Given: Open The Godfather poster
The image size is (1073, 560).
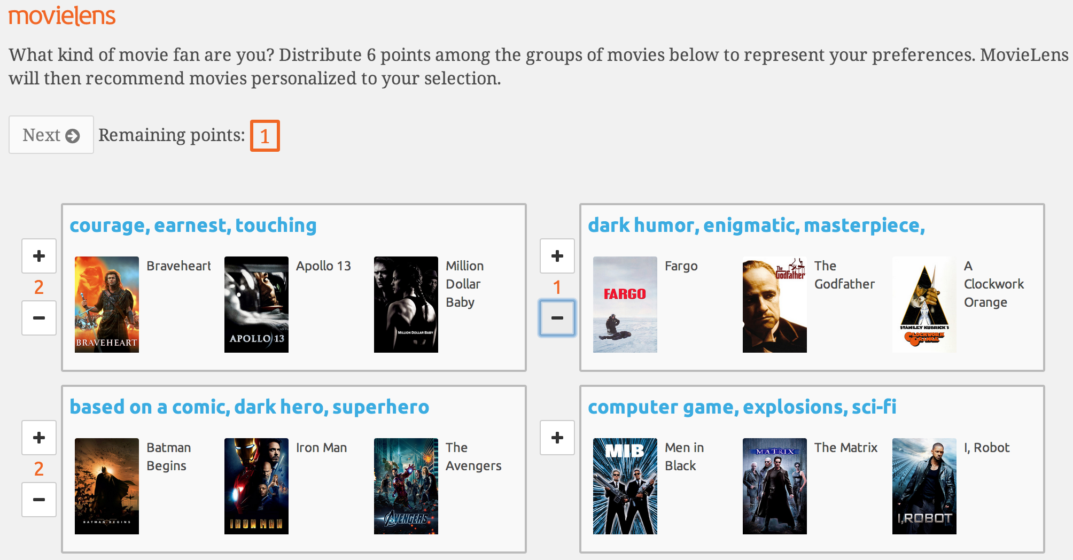Looking at the screenshot, I should 775,305.
